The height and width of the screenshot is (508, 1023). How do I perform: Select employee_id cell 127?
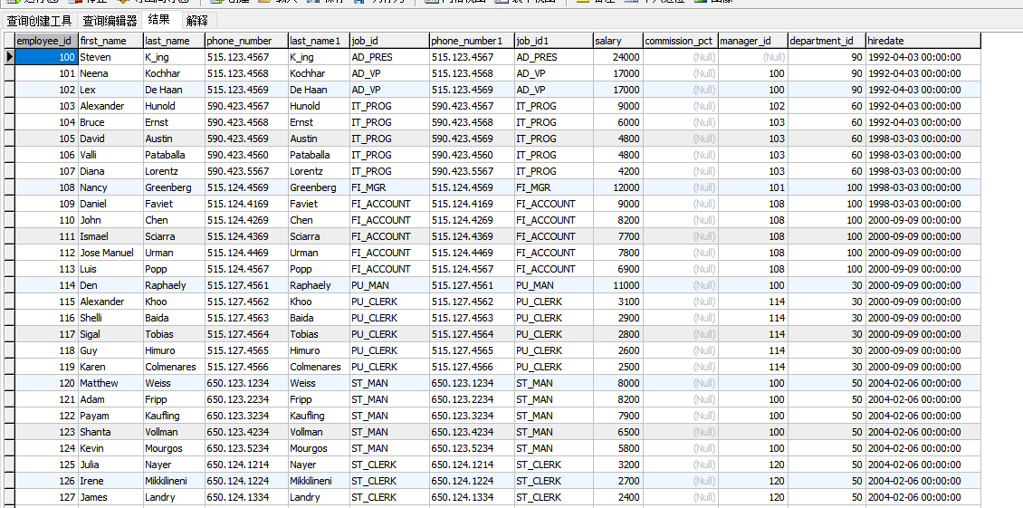(46, 497)
